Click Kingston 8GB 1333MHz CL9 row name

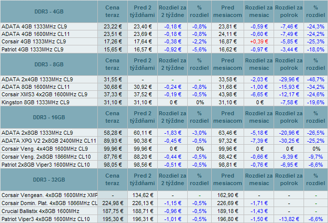[x=35, y=102]
